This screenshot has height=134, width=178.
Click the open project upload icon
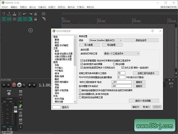[9, 14]
